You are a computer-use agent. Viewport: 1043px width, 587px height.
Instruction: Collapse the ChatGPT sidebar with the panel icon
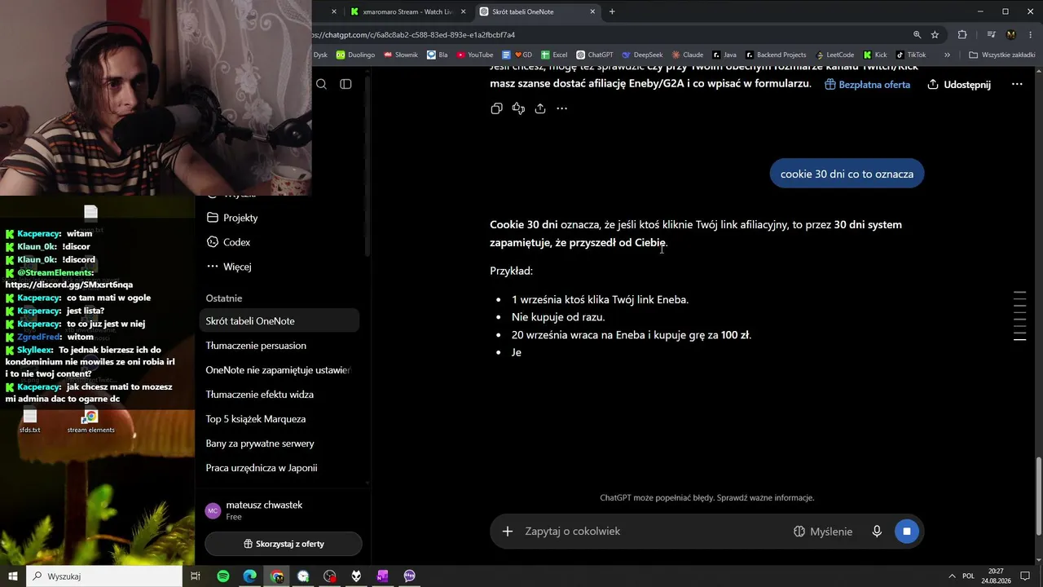click(x=345, y=84)
